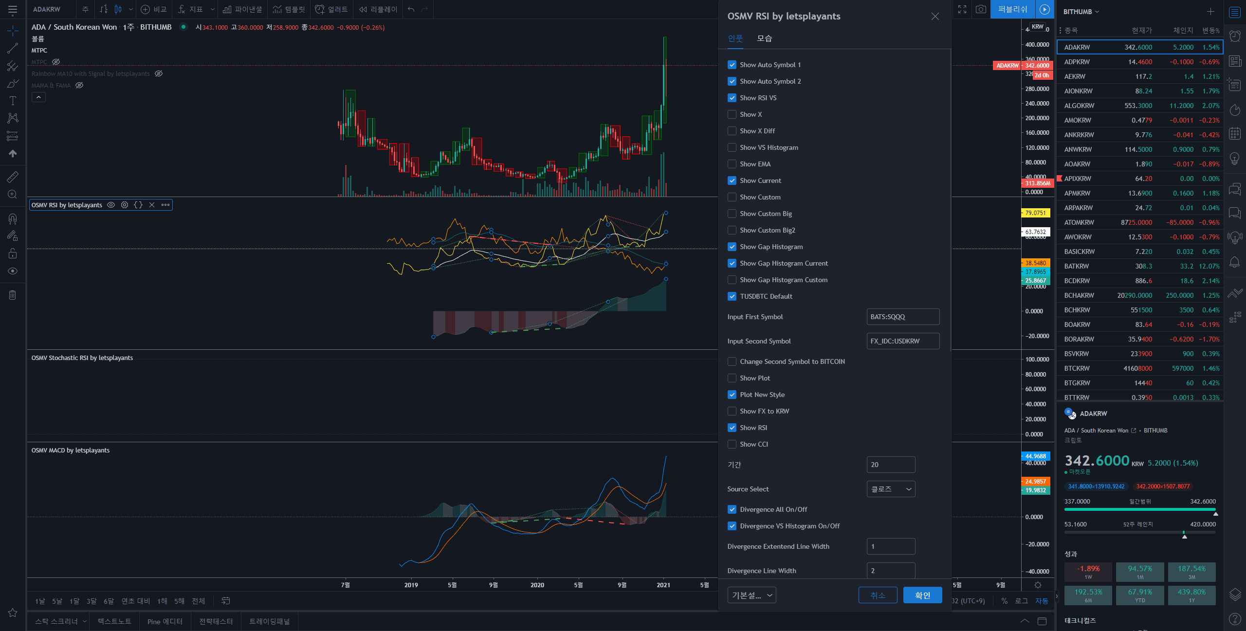Edit the Input First Symbol field
This screenshot has height=631, width=1246.
903,317
